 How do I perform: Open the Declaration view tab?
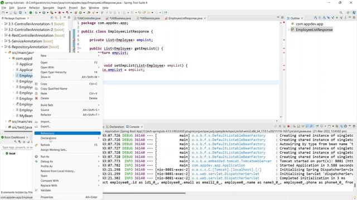[115, 127]
